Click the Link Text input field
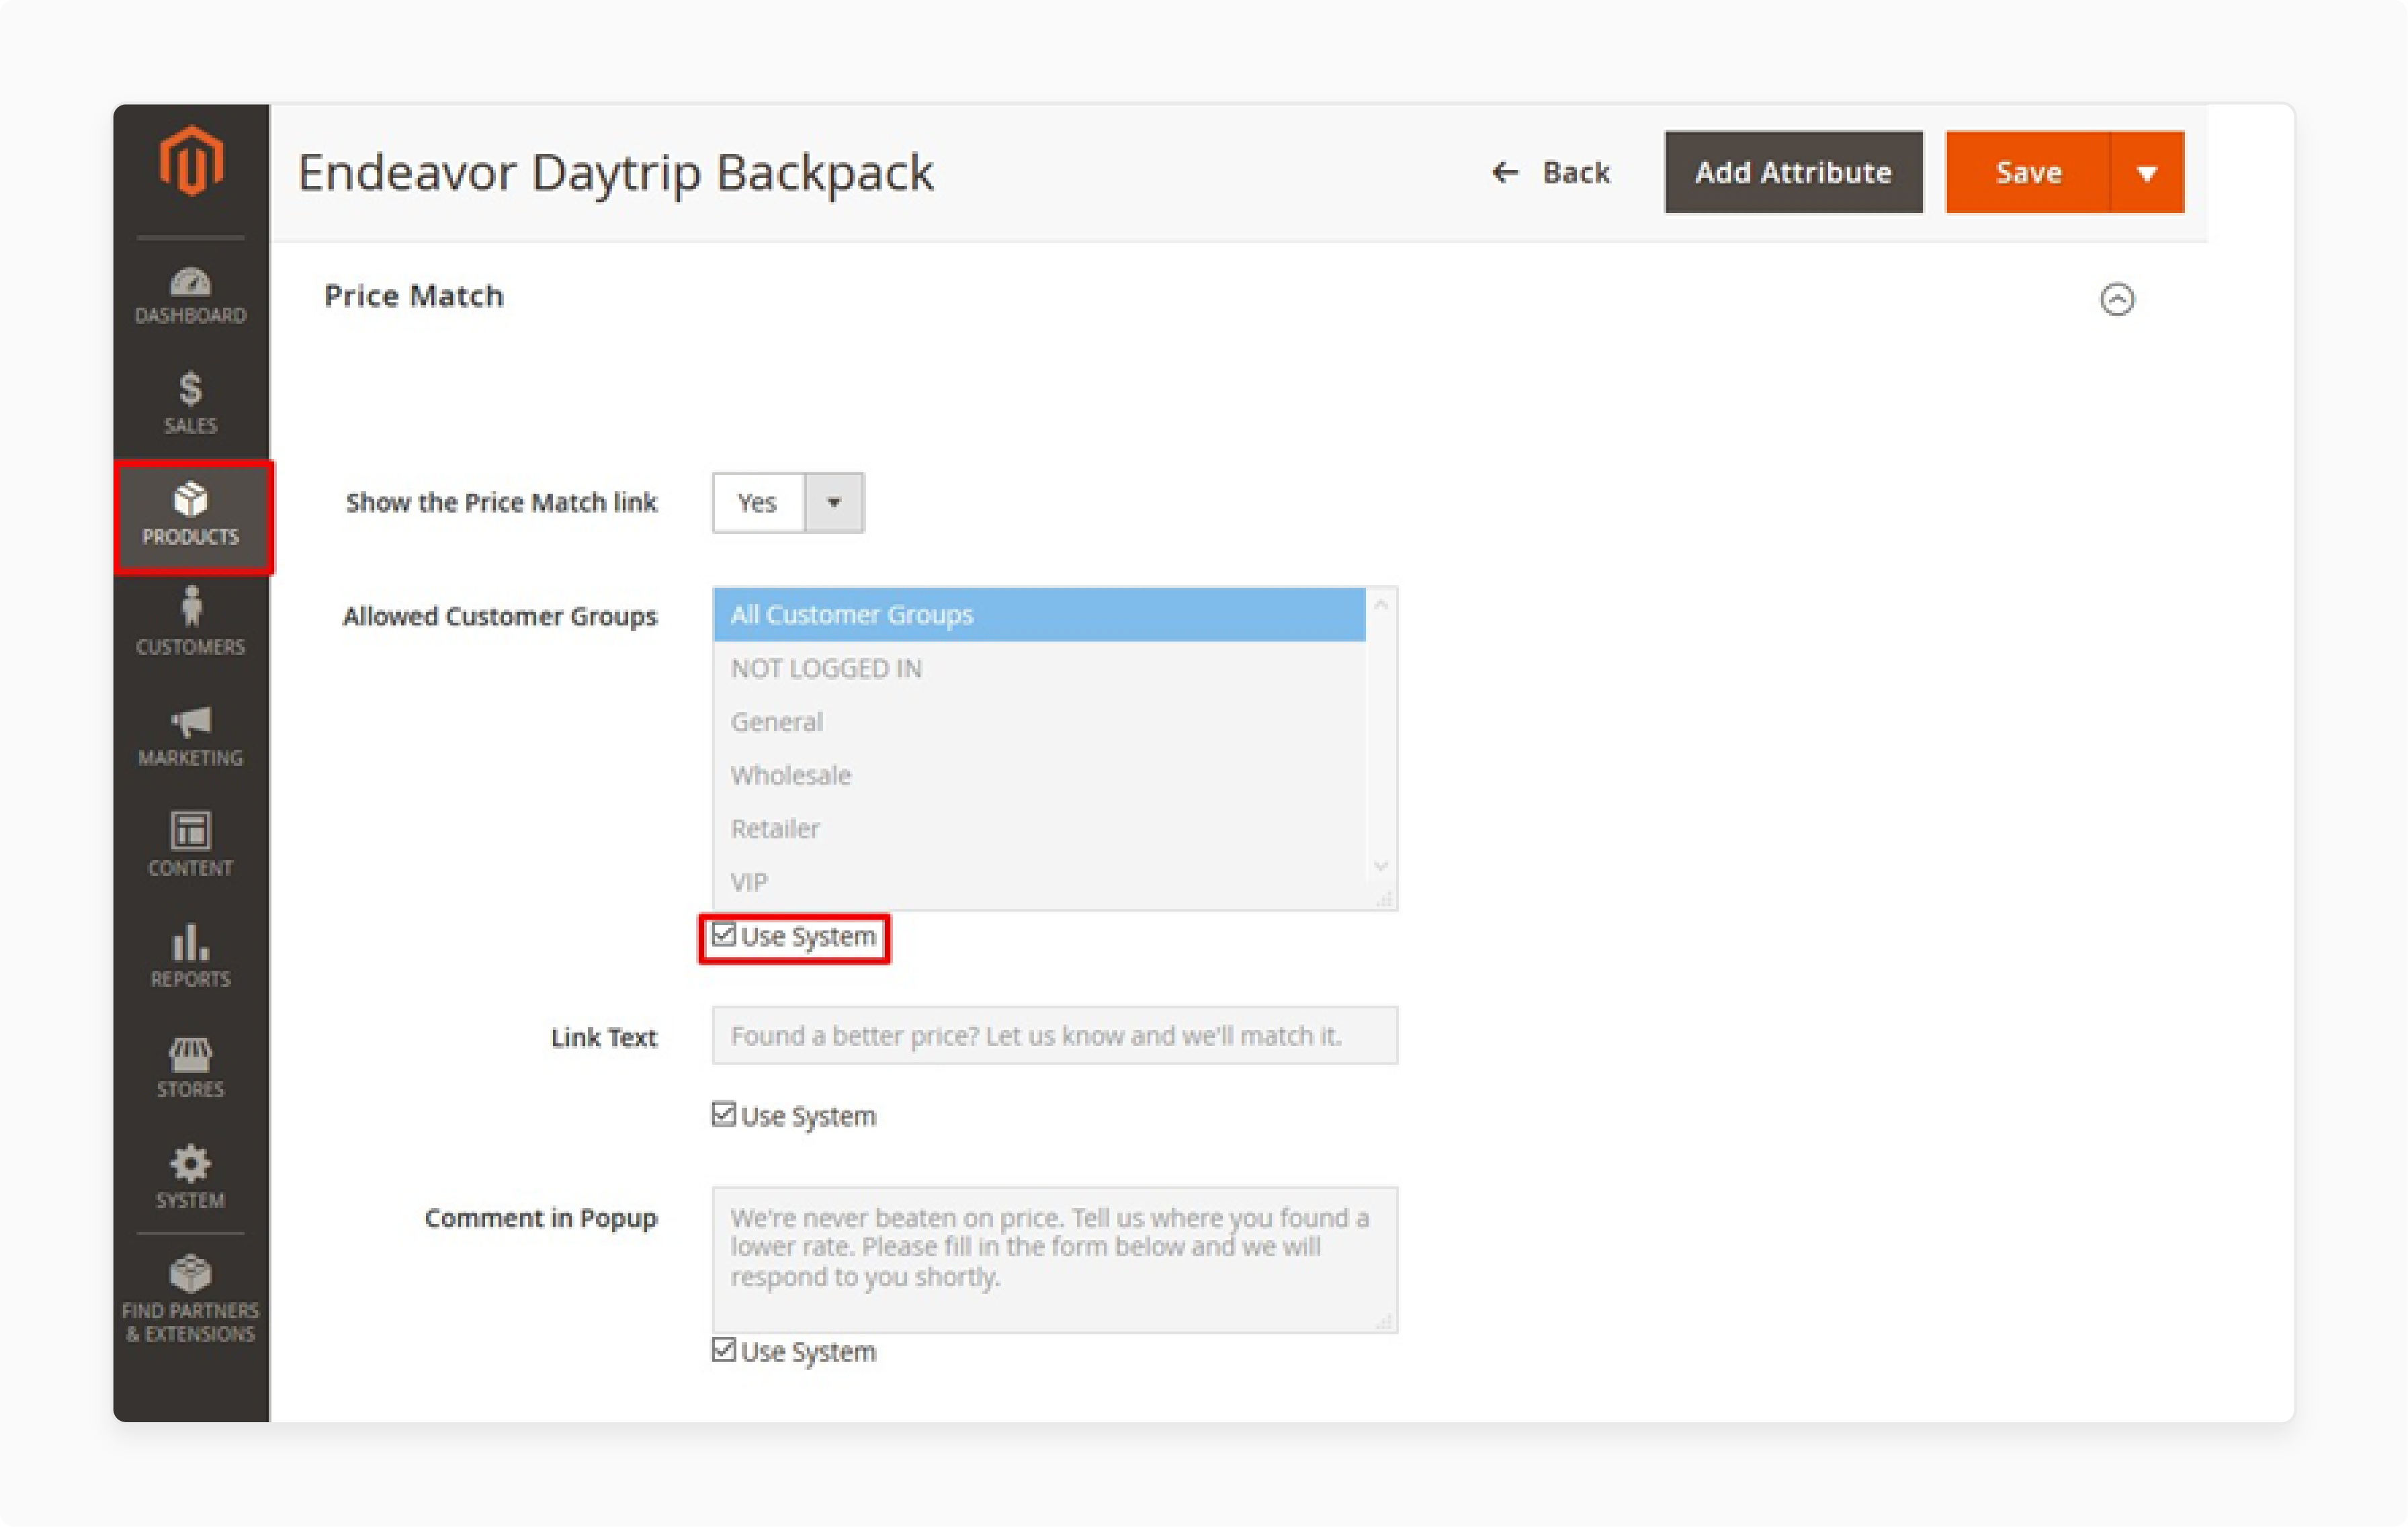This screenshot has height=1527, width=2408. pos(1055,1035)
